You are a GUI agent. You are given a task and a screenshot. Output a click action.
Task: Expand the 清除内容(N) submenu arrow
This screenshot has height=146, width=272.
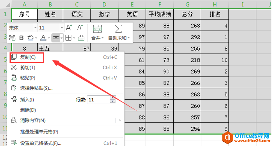pos(120,120)
